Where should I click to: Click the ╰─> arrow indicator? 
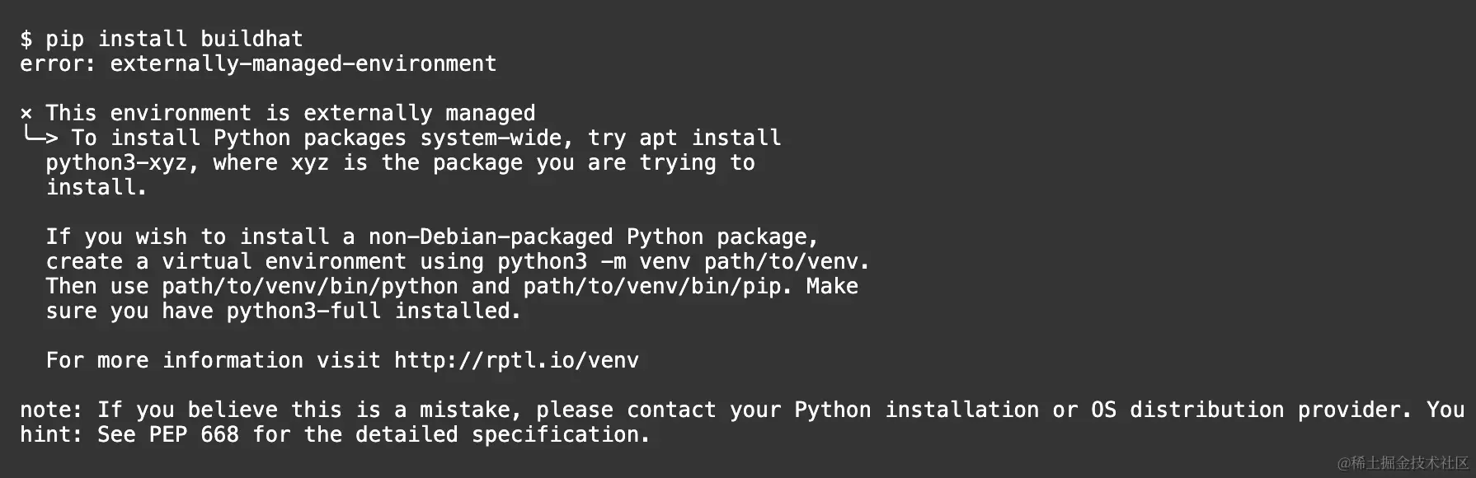[x=40, y=137]
